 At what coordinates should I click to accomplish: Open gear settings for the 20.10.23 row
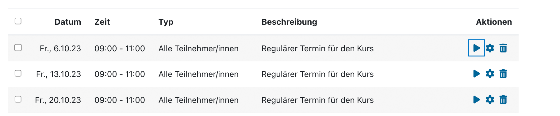[x=490, y=100]
